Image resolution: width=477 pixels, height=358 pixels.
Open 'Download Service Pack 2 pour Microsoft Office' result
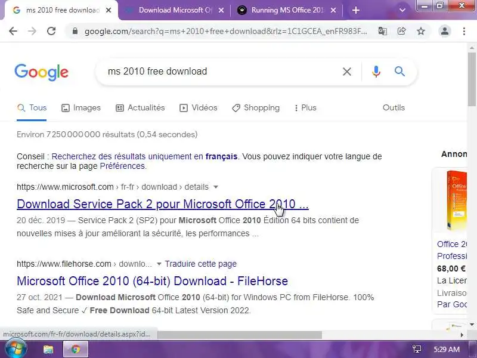163,204
